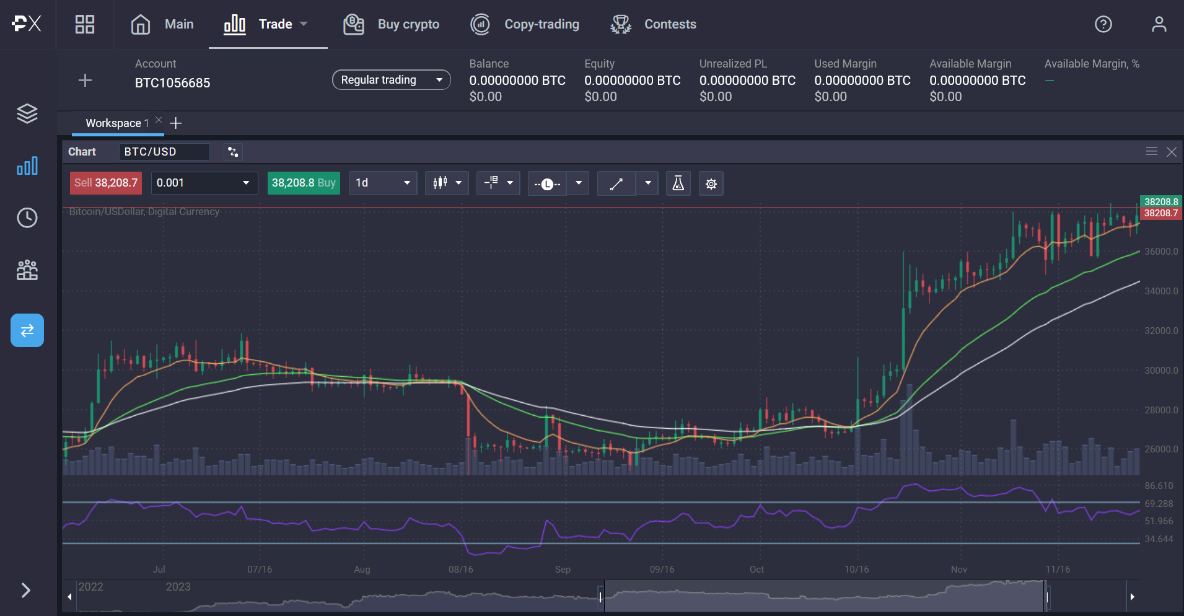The height and width of the screenshot is (616, 1184).
Task: Close the Chart panel
Action: point(1171,152)
